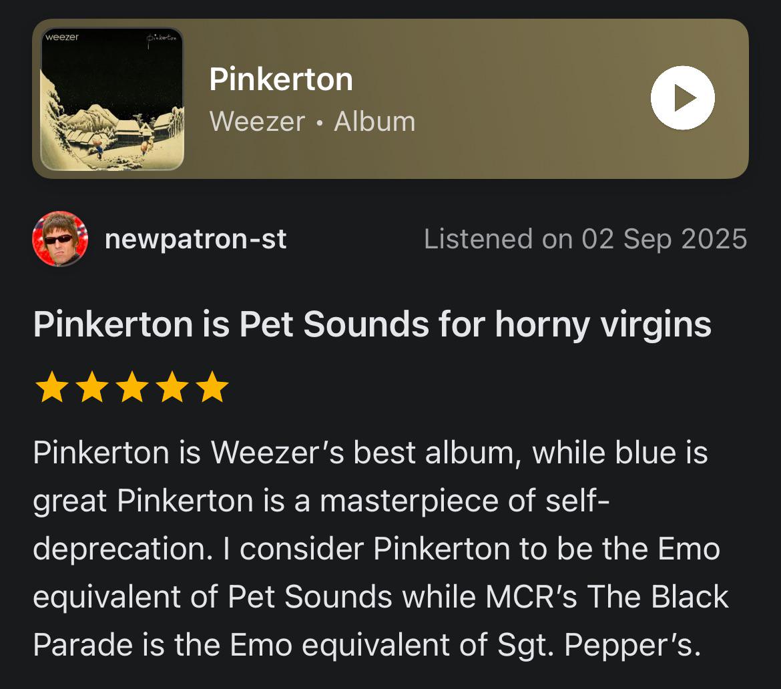The height and width of the screenshot is (689, 781).
Task: Select the third rating star
Action: point(132,387)
